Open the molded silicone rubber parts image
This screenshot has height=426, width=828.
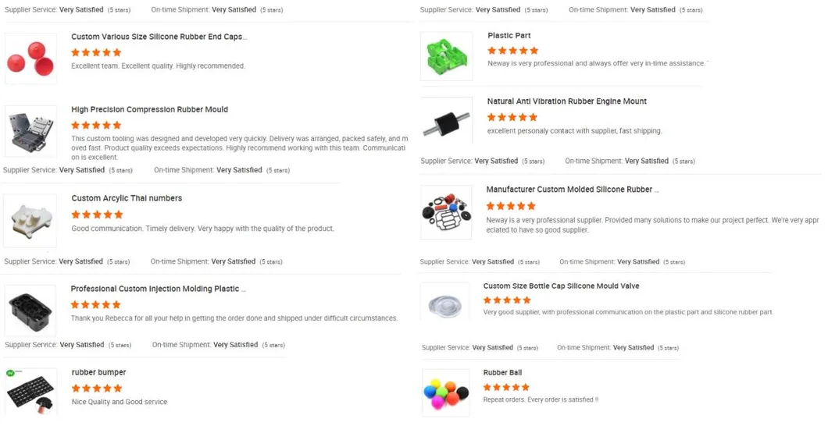pyautogui.click(x=446, y=211)
